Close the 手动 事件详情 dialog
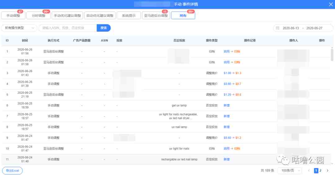 pos(331,4)
